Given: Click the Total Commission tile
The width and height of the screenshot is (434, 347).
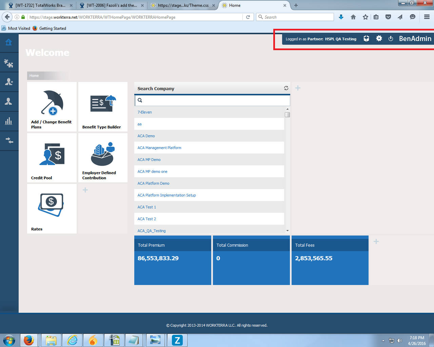Looking at the screenshot, I should click(251, 260).
